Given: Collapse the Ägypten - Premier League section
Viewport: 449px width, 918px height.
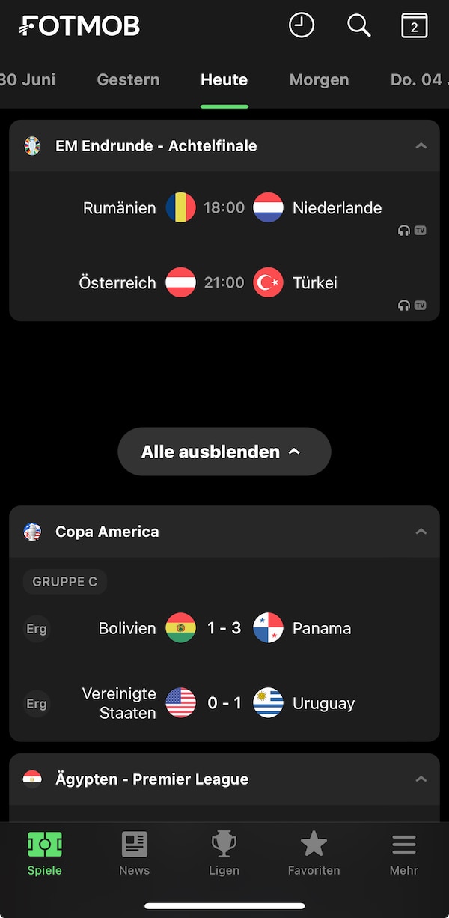Looking at the screenshot, I should (421, 779).
